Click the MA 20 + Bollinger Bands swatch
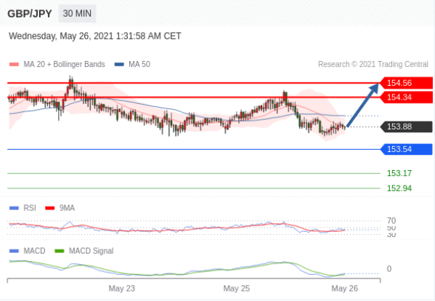Viewport: 435px width, 301px height. click(x=14, y=65)
